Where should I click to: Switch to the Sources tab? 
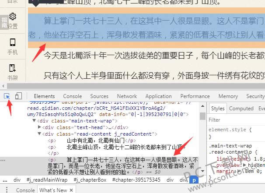(x=99, y=96)
